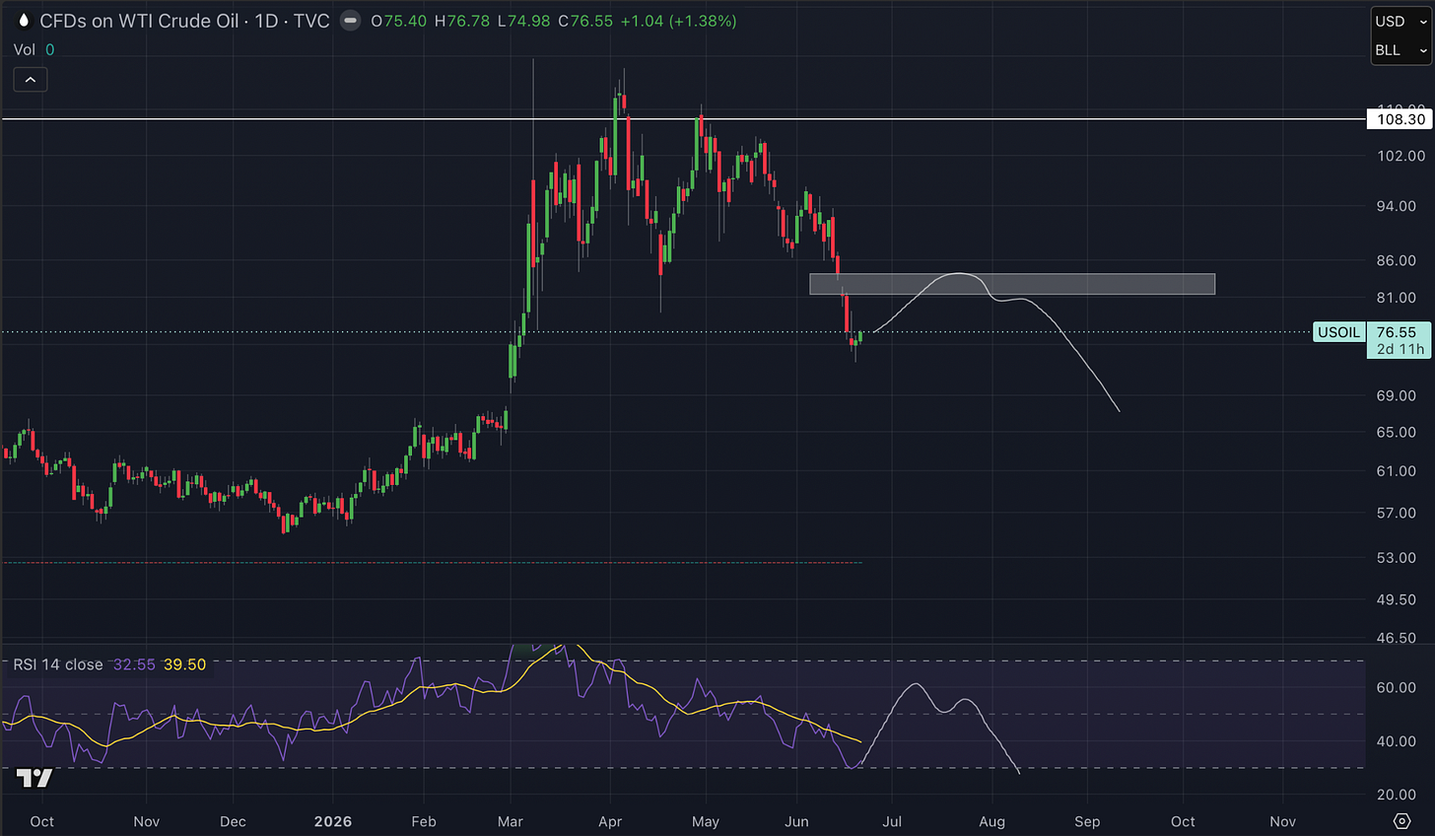Click the May label on the time axis

[706, 821]
